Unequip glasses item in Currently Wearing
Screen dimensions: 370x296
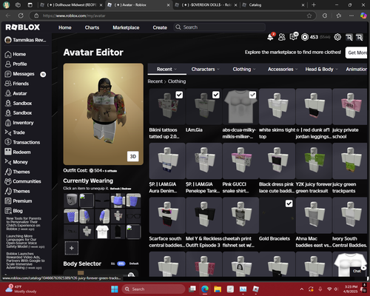click(x=133, y=216)
